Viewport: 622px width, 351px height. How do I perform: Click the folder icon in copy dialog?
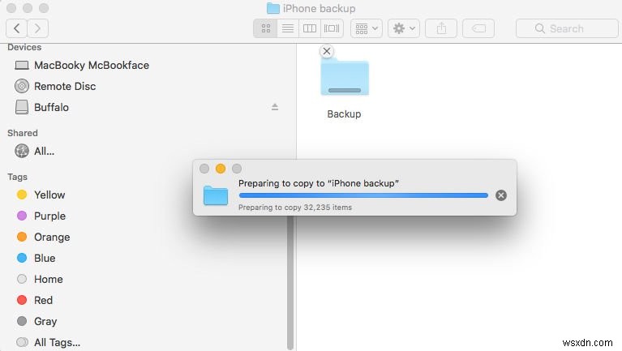tap(216, 195)
